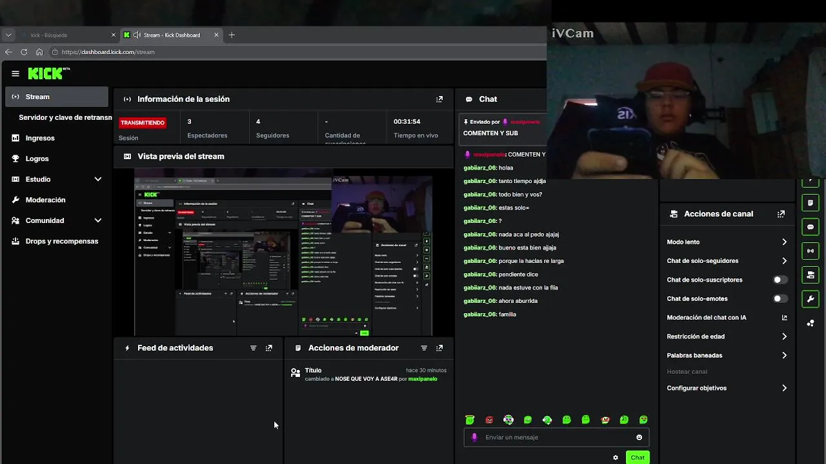826x464 pixels.
Task: Click maxipanelo link in moderator actions
Action: coord(423,379)
